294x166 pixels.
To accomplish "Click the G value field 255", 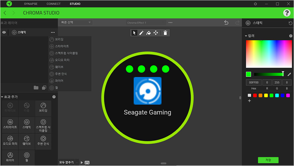I will point(277,82).
